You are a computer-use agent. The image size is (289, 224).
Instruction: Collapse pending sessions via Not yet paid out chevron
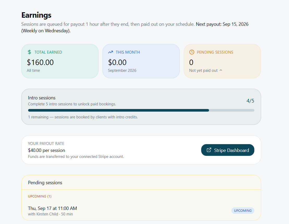click(221, 70)
